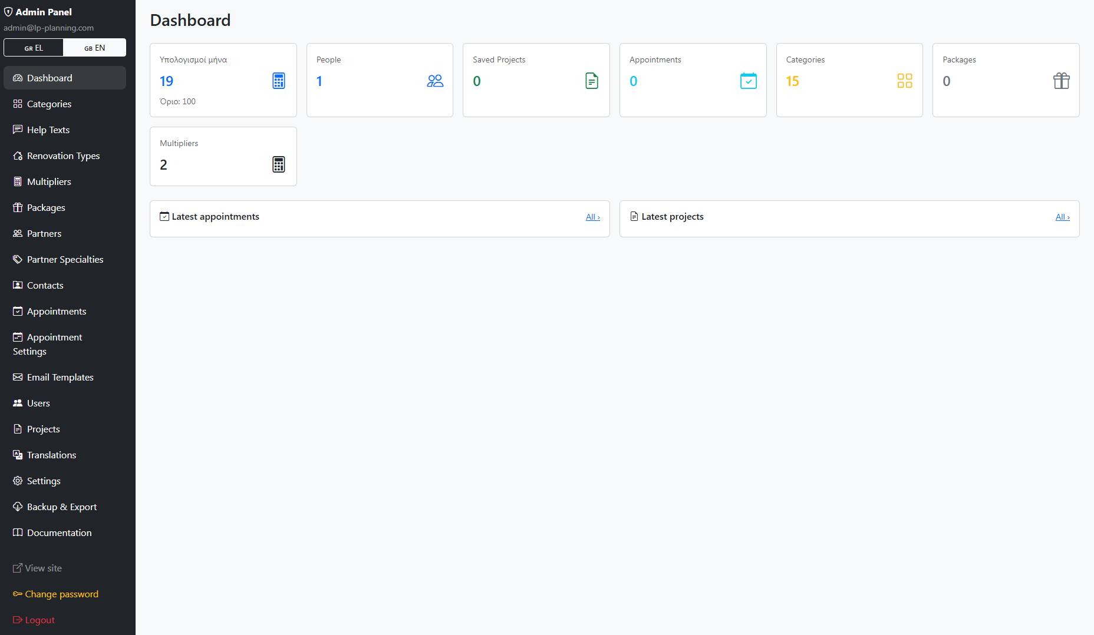
Task: Click the Categories count 15
Action: pyautogui.click(x=793, y=81)
